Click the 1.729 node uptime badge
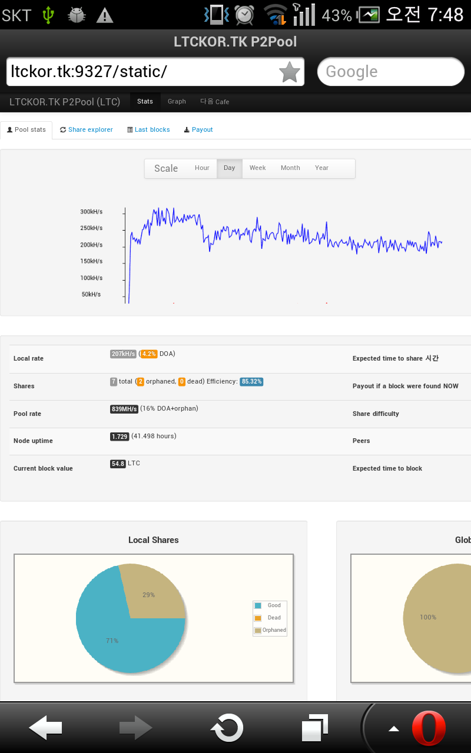The image size is (471, 753). [120, 437]
